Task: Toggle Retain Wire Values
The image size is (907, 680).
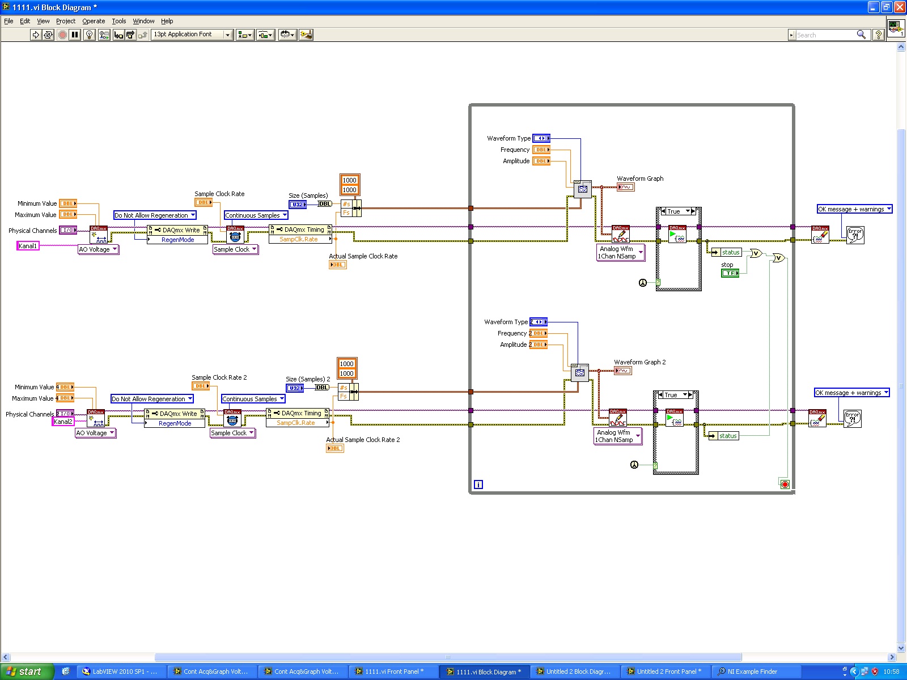Action: coord(104,35)
